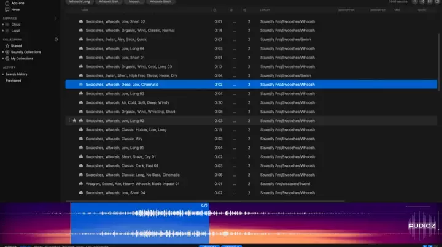Select the Soundly Collections item
442x247 pixels.
coord(26,52)
